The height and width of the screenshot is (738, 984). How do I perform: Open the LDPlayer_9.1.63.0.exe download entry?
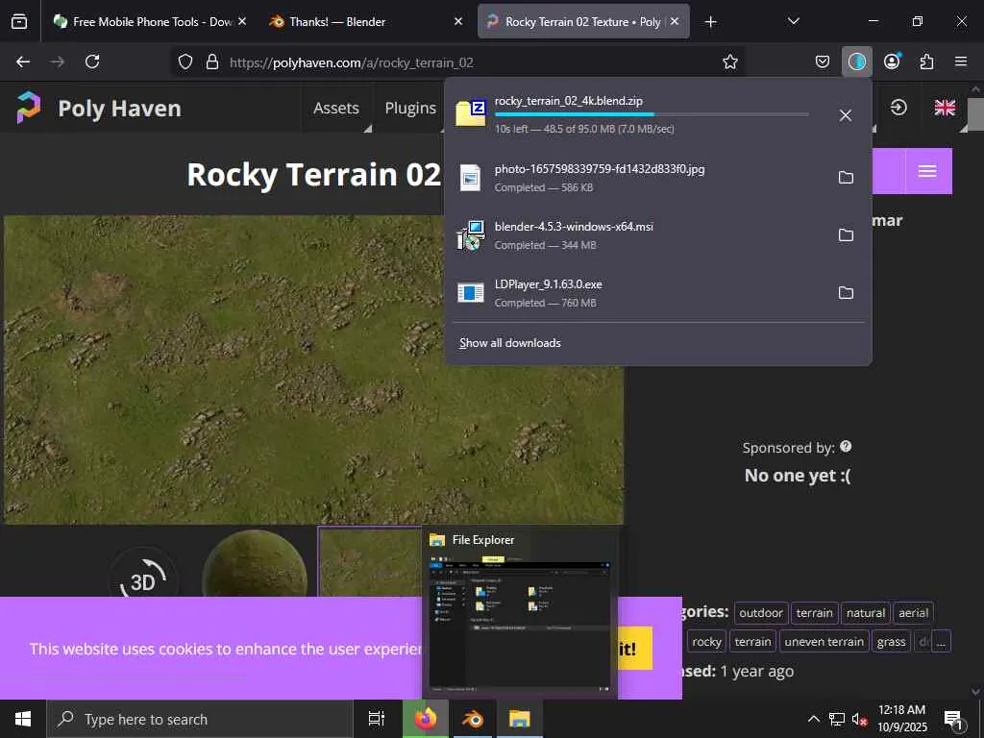pyautogui.click(x=639, y=293)
